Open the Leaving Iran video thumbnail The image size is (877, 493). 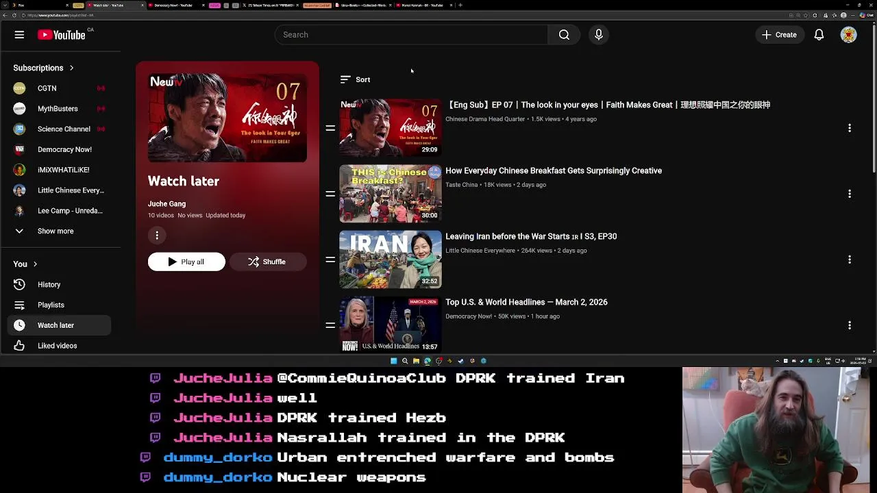(391, 260)
